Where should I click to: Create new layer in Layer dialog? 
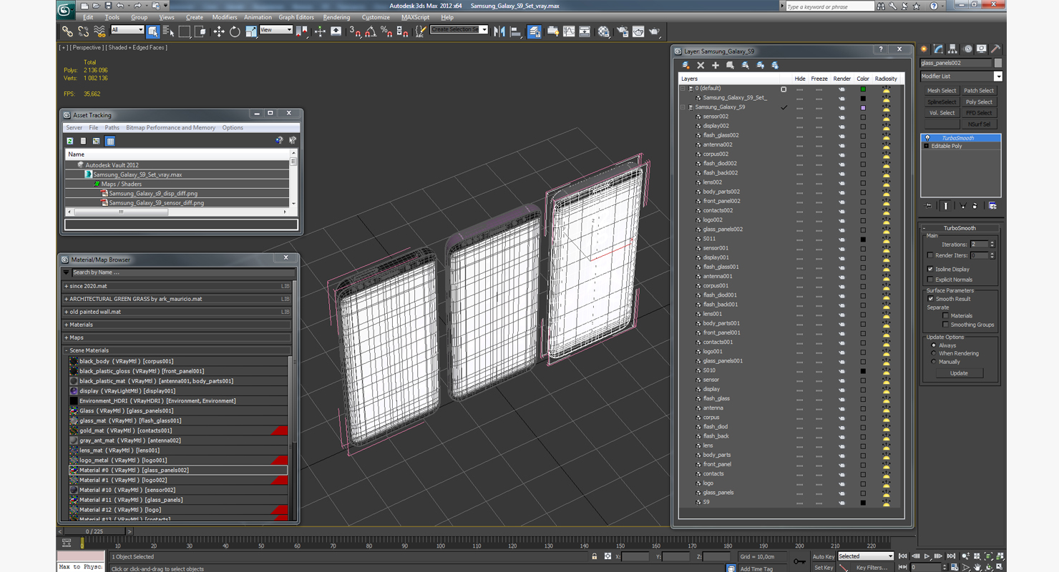tap(685, 65)
